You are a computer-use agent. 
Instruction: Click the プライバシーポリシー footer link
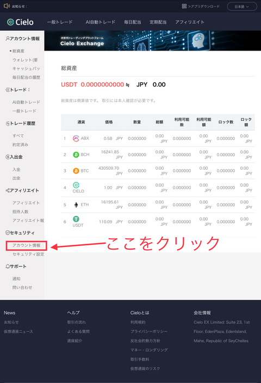149,331
